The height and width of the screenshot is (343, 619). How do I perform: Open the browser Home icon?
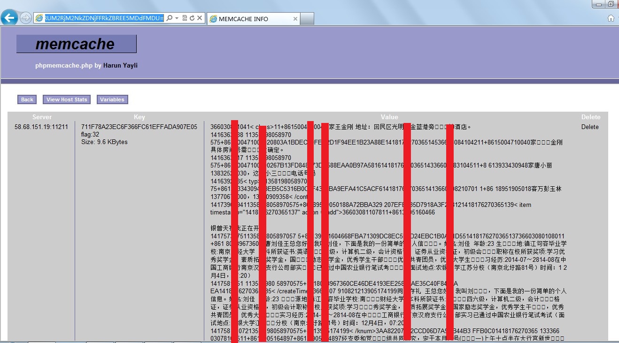pos(611,18)
